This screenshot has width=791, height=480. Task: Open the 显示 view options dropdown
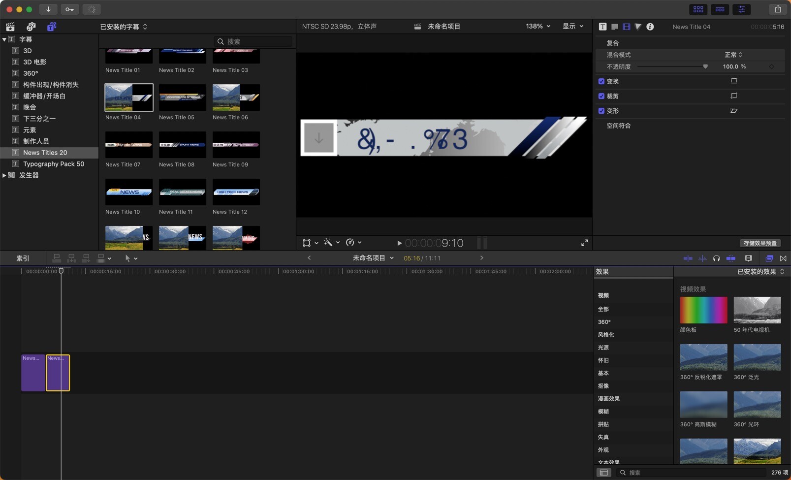573,26
